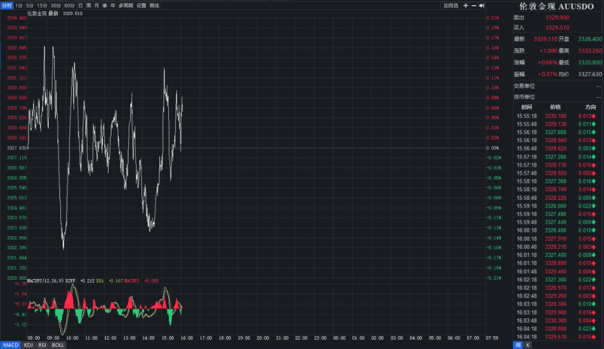604x349 pixels.
Task: Select the MACD indicator tab
Action: pyautogui.click(x=11, y=345)
